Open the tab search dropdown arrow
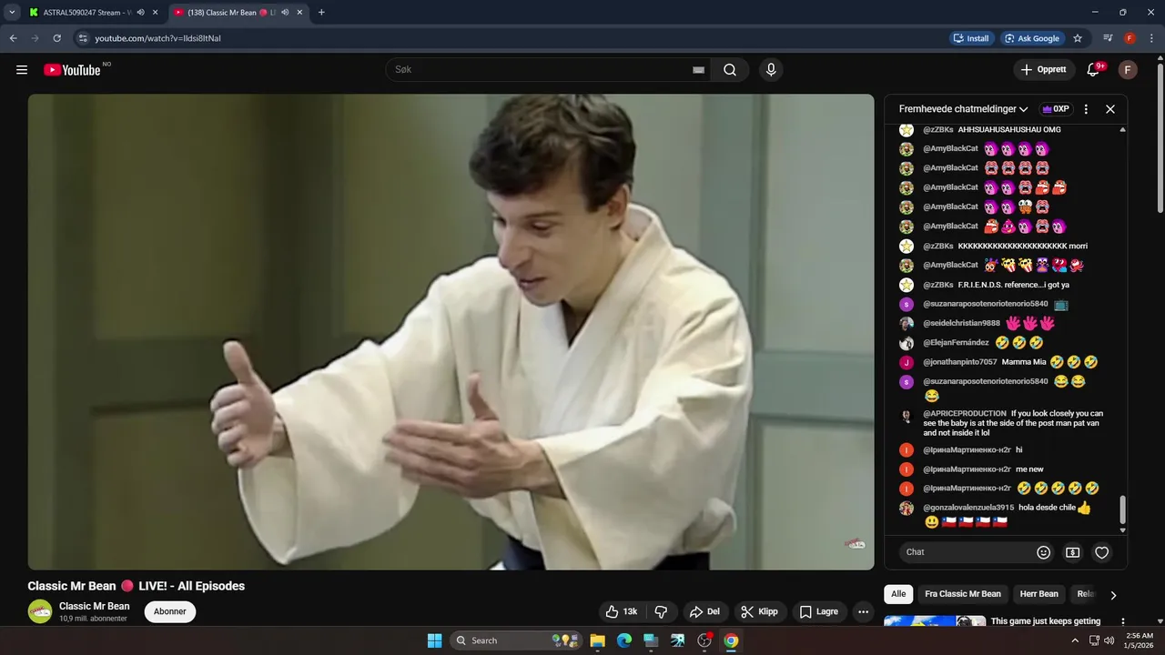The height and width of the screenshot is (655, 1165). 12,13
